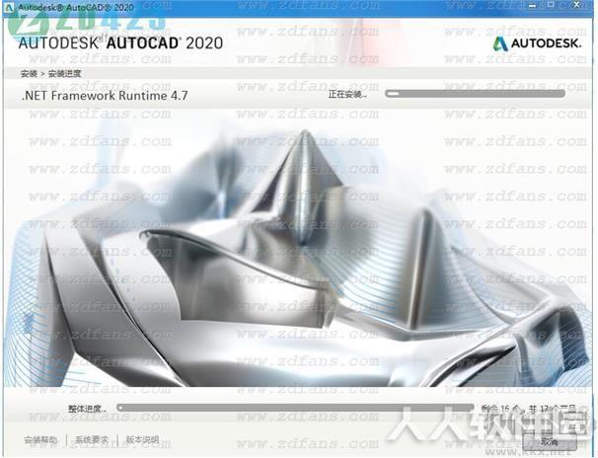Click the 整体进度 label

click(88, 409)
